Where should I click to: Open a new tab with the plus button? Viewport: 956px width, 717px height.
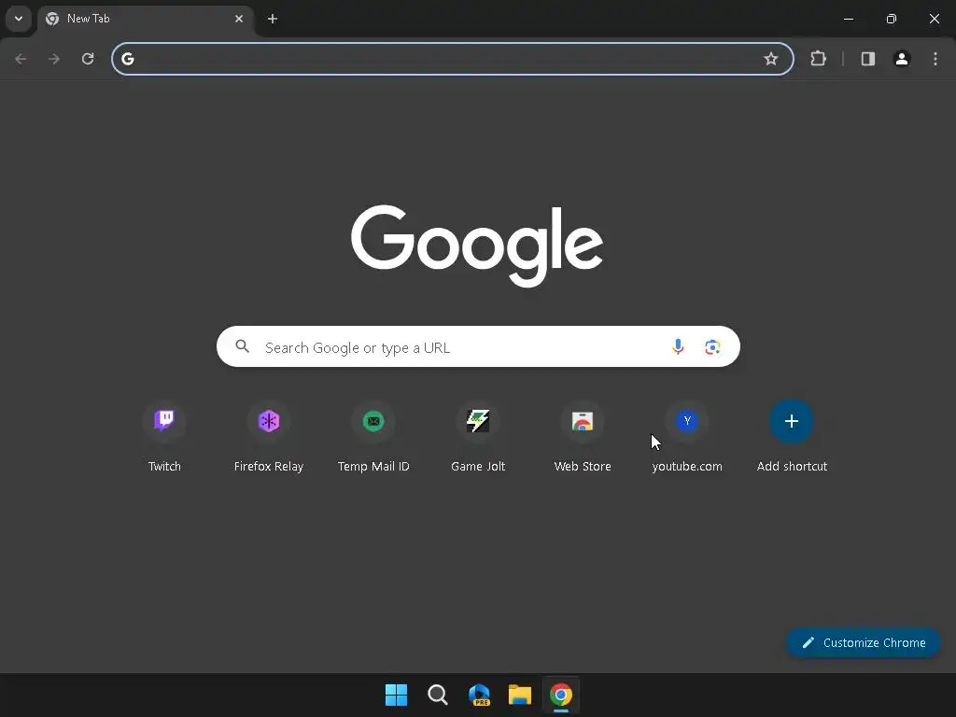coord(273,19)
